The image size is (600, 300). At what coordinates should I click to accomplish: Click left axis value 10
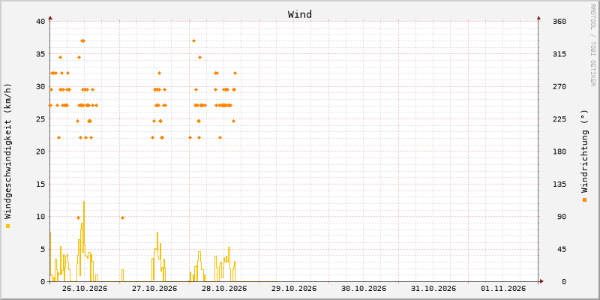41,217
